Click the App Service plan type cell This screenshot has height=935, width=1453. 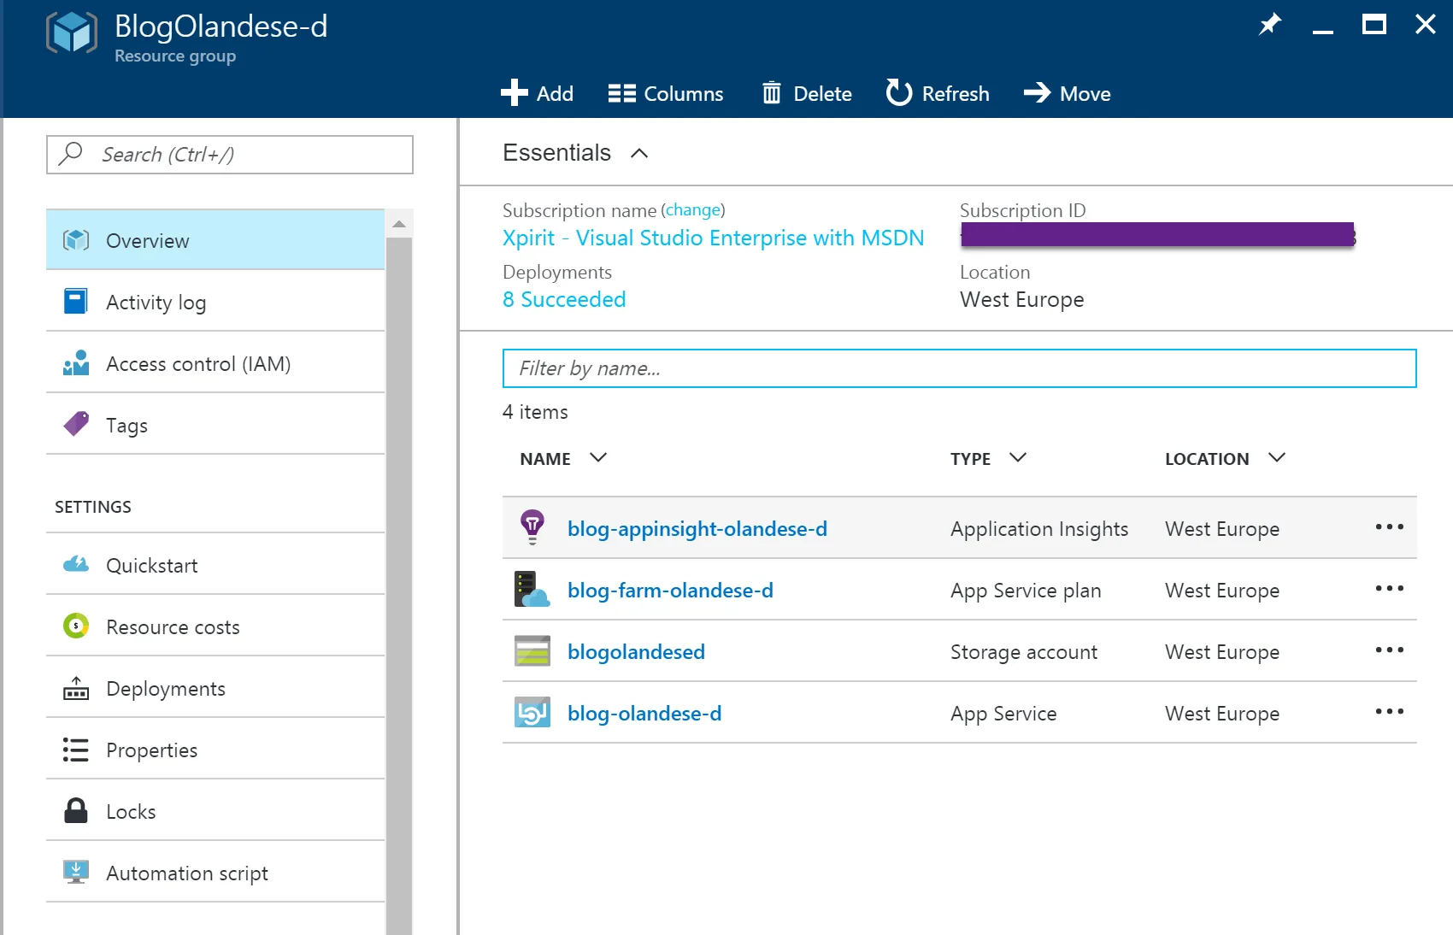click(x=1026, y=591)
